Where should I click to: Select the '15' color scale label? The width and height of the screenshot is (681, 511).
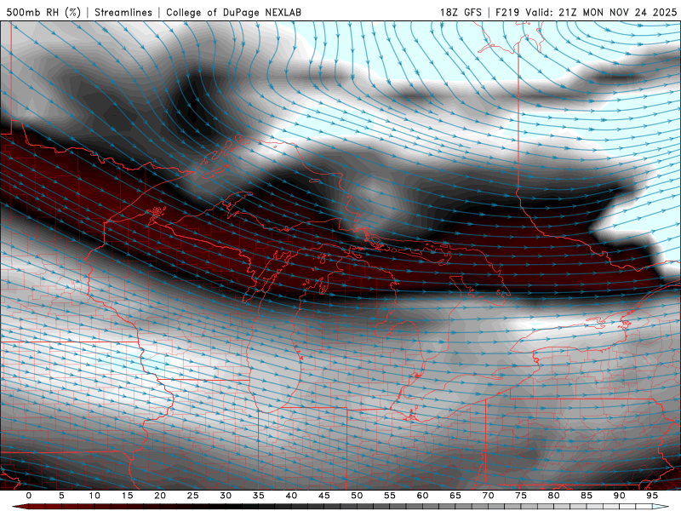pos(127,496)
